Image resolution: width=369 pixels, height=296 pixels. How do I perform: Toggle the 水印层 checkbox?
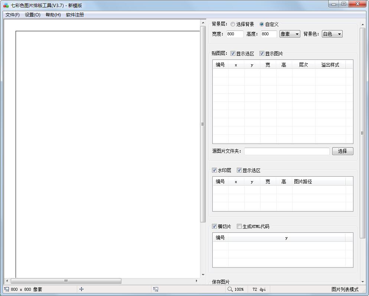pos(215,170)
